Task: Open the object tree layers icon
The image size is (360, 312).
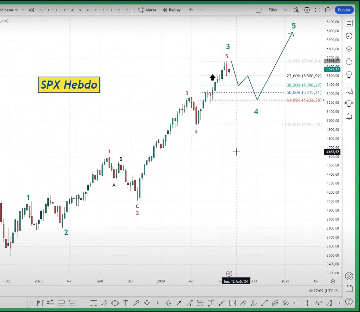Action: pos(349,49)
